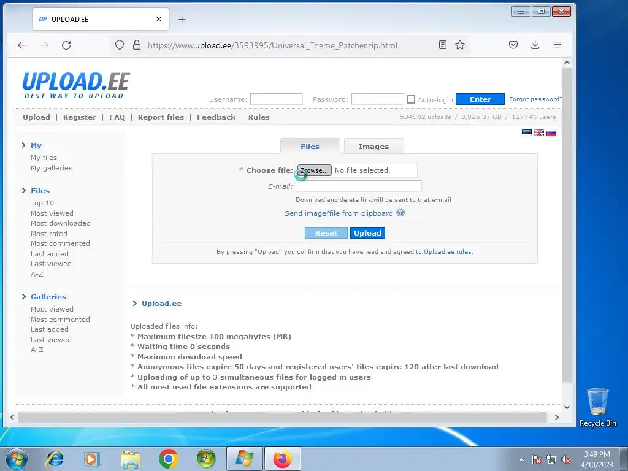Image resolution: width=628 pixels, height=471 pixels.
Task: Save to Pocket icon
Action: [x=513, y=45]
